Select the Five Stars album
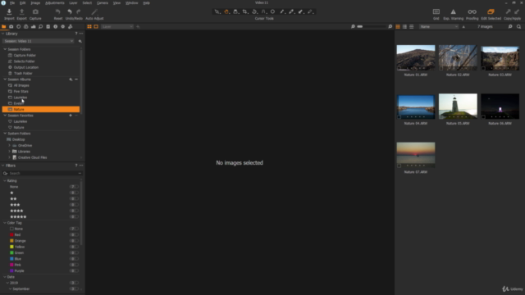This screenshot has width=525, height=295. pos(21,91)
